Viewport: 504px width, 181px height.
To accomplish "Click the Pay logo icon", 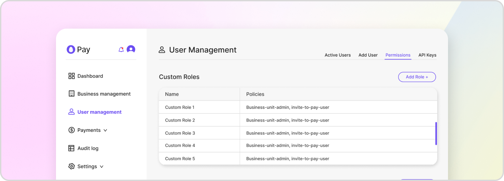I will [71, 49].
